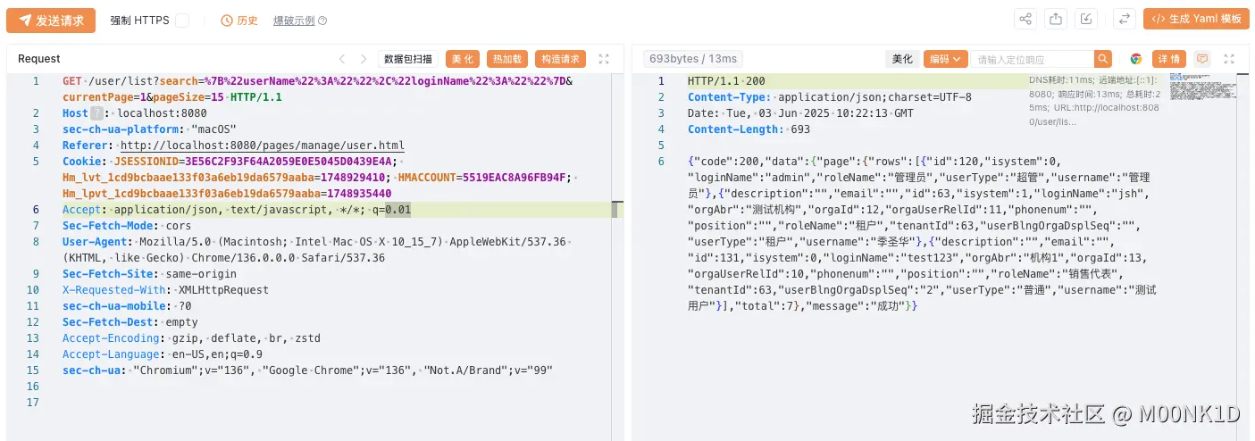Click the Referer URL http://localhost:8080/pages/manage/user.html
The height and width of the screenshot is (441, 1255).
[263, 146]
